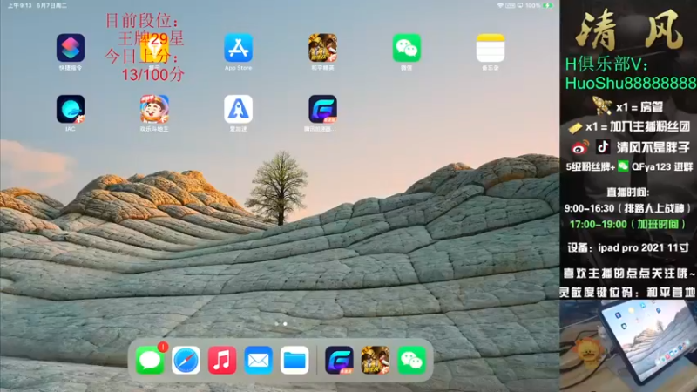Click the 9:00-16:30 schedule line

coord(627,208)
